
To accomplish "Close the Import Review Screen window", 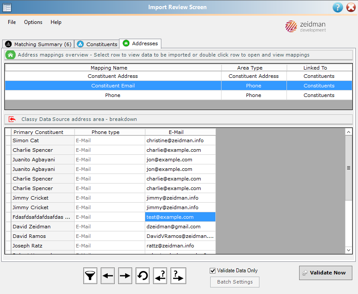I will [x=351, y=7].
